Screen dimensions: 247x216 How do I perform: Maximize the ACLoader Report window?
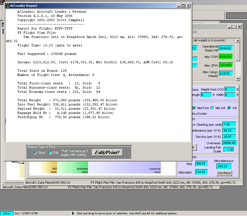[183, 6]
